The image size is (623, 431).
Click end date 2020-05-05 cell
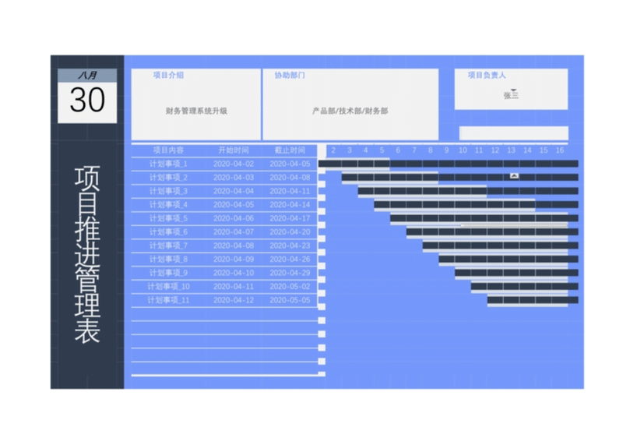tap(290, 300)
